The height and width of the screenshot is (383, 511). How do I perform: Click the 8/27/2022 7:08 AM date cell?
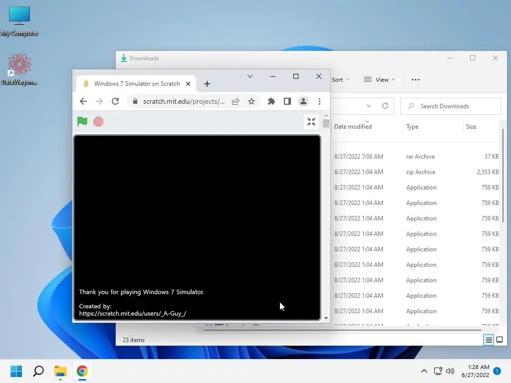click(358, 156)
